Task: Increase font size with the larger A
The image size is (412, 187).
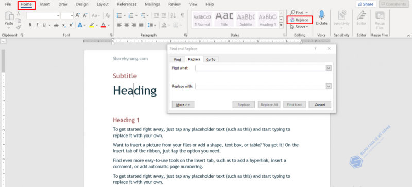Action: click(x=78, y=15)
